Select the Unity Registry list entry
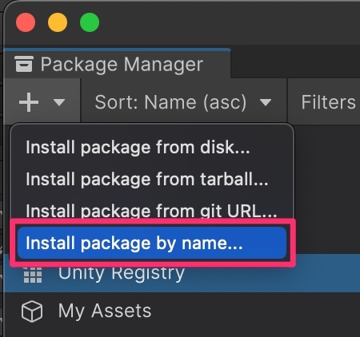The height and width of the screenshot is (337, 360). coord(182,273)
